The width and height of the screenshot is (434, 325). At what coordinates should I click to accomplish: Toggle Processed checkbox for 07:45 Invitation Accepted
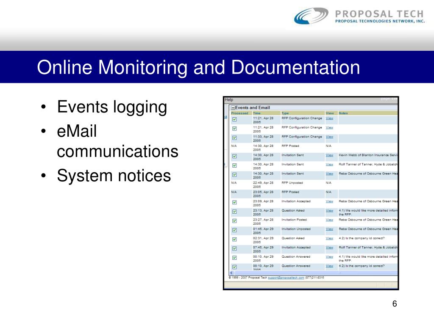[x=234, y=249]
